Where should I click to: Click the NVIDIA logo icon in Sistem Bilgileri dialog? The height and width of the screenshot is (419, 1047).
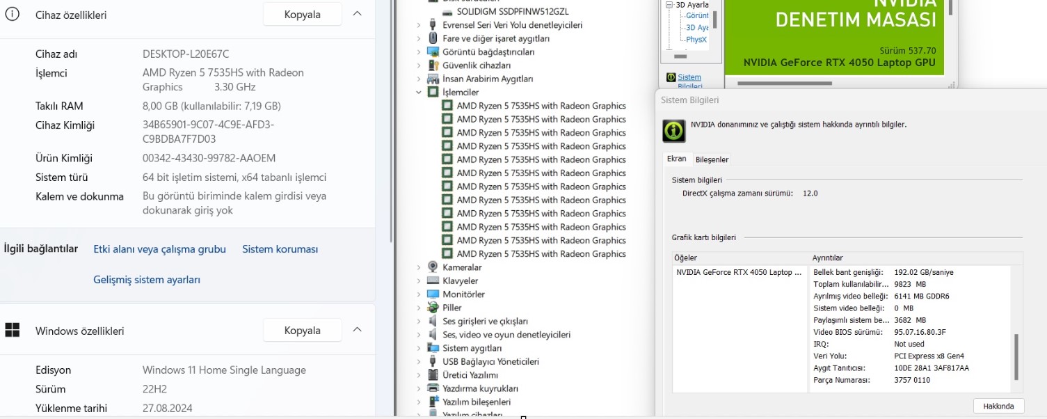tap(673, 130)
